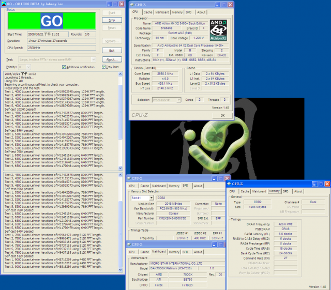
Task: Minimize the CPU-Z SPD window
Action: [215, 178]
